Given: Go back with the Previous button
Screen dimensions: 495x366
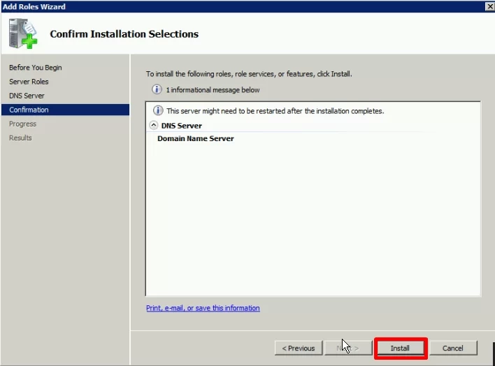Looking at the screenshot, I should pyautogui.click(x=299, y=348).
